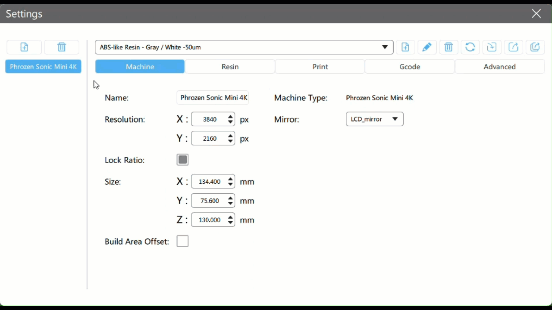The width and height of the screenshot is (552, 310).
Task: Toggle the Lock Ratio checkbox off
Action: pyautogui.click(x=182, y=159)
